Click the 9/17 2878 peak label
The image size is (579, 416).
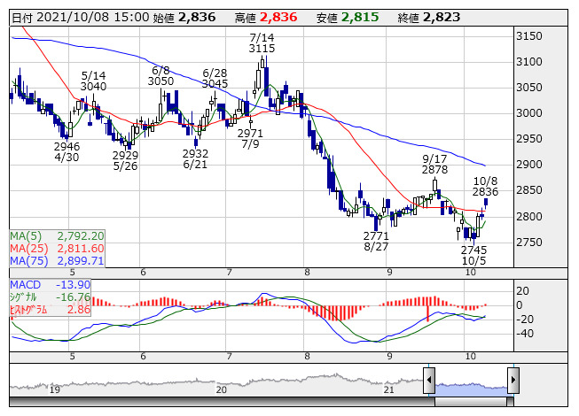click(434, 165)
